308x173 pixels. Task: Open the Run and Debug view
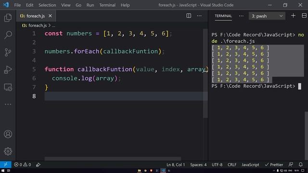pyautogui.click(x=8, y=70)
